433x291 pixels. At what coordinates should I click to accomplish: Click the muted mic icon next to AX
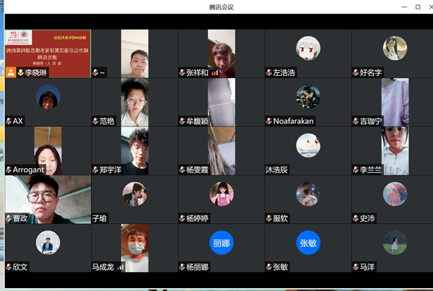click(x=8, y=121)
